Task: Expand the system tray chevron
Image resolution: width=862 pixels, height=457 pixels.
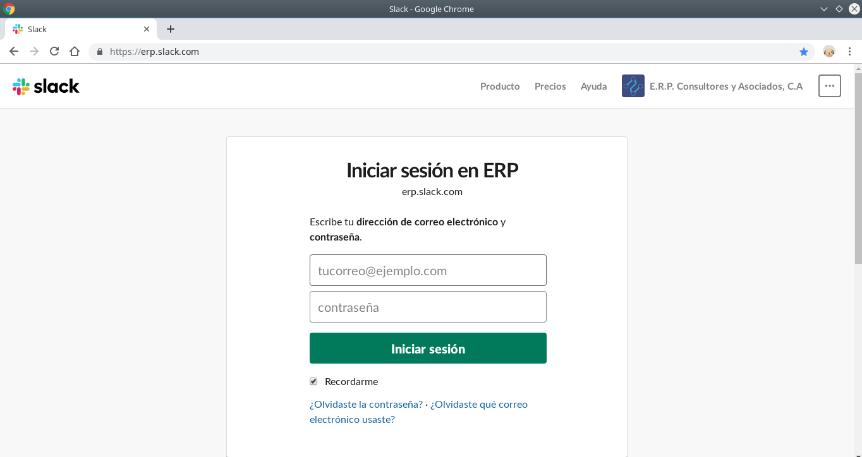Action: pos(823,9)
